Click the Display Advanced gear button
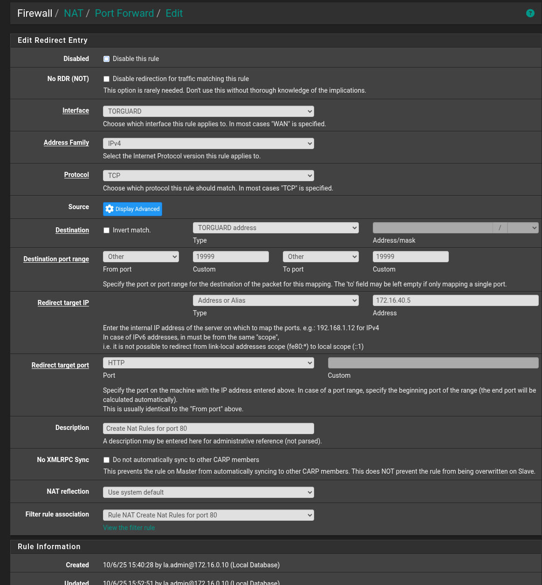Image resolution: width=542 pixels, height=585 pixels. 132,209
